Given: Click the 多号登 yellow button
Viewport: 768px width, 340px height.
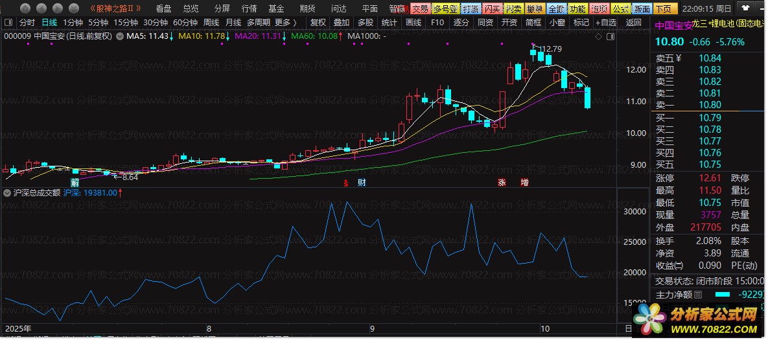Looking at the screenshot, I should pos(445,9).
